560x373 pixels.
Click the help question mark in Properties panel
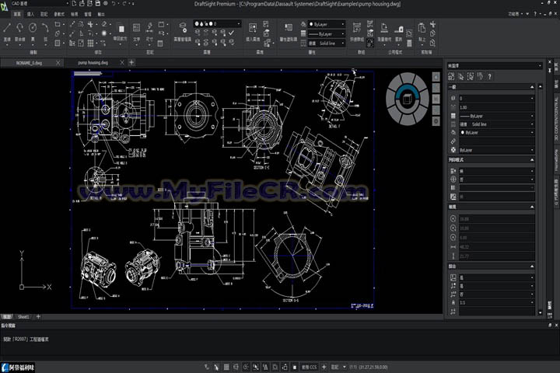pos(490,76)
